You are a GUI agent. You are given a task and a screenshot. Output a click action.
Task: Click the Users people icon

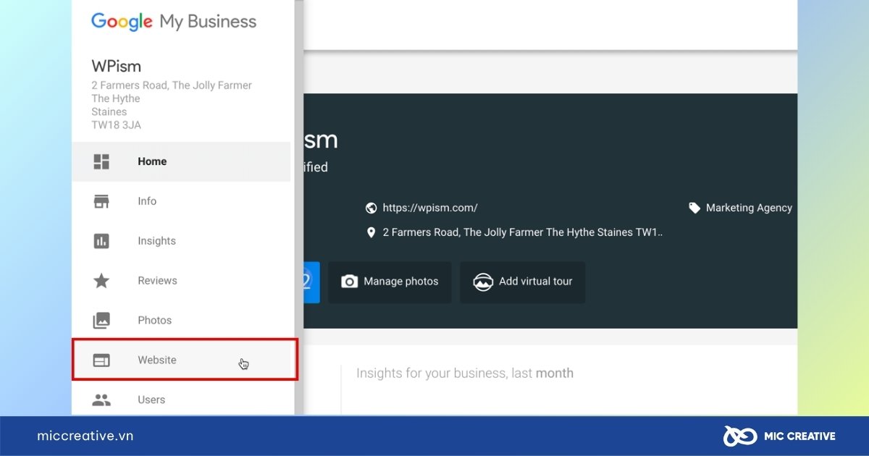click(x=101, y=400)
